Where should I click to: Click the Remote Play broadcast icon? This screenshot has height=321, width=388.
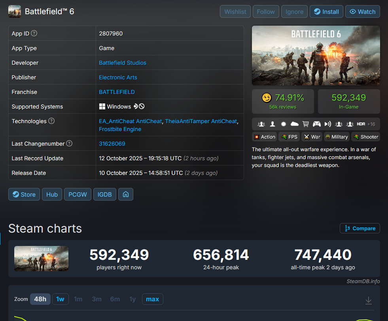[327, 124]
